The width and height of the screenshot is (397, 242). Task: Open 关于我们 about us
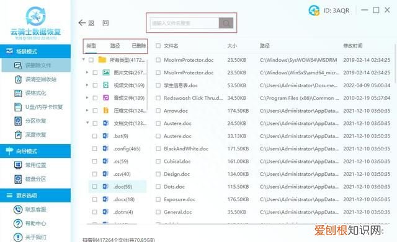coord(30,237)
